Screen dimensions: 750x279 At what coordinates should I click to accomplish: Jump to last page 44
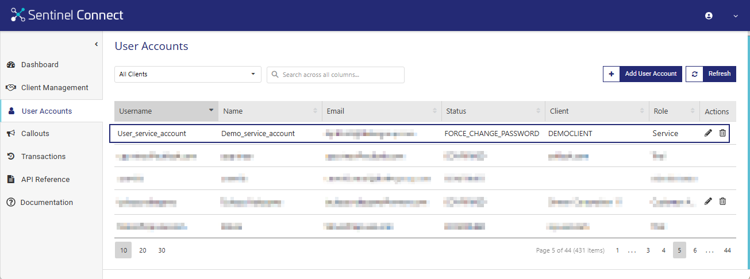[727, 250]
